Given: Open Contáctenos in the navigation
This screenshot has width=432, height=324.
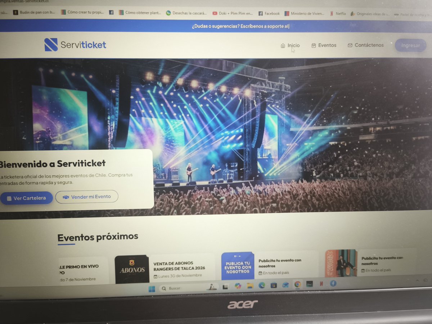Looking at the screenshot, I should [x=366, y=45].
